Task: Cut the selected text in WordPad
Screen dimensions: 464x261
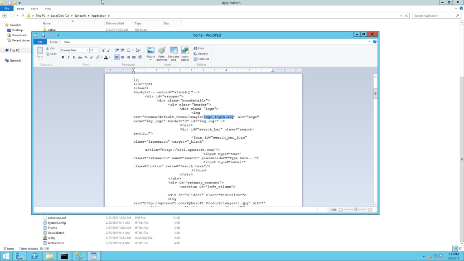Action: (x=50, y=48)
